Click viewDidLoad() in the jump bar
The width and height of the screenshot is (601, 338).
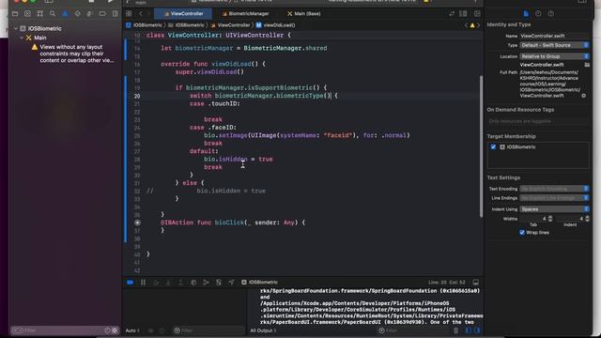275,25
